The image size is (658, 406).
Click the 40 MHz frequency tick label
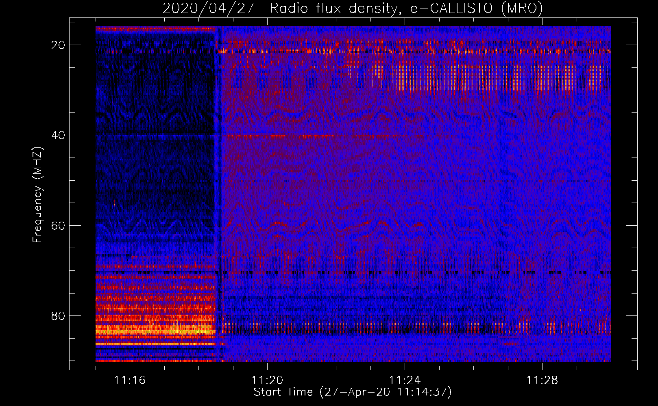(58, 135)
